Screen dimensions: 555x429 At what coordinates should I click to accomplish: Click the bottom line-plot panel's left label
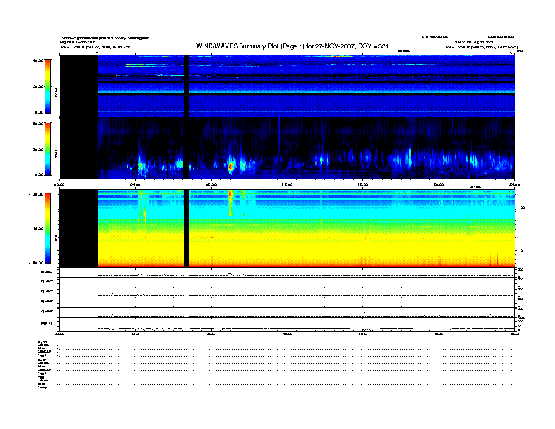point(46,323)
